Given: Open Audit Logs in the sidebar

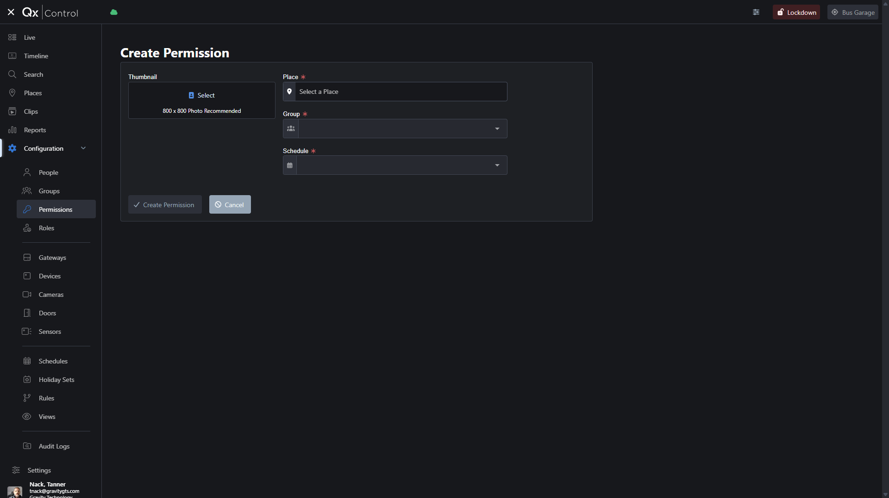Looking at the screenshot, I should click(54, 446).
